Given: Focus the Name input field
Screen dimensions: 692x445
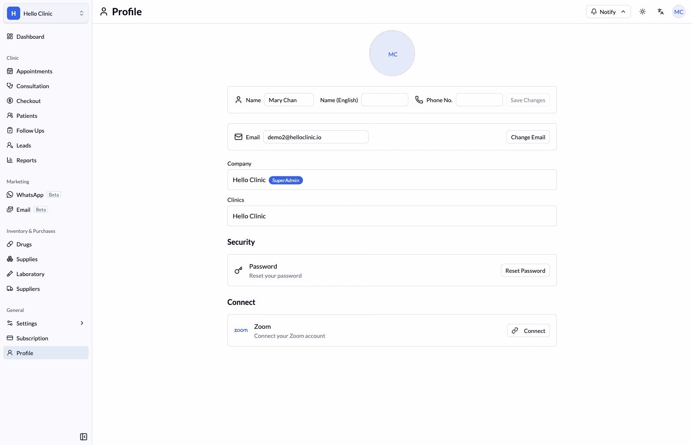Looking at the screenshot, I should tap(289, 100).
